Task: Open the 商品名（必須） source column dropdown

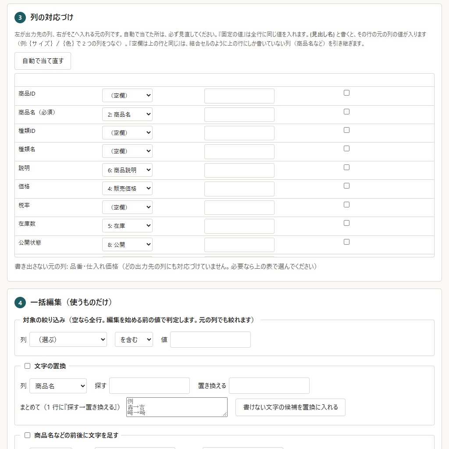Action: (127, 114)
